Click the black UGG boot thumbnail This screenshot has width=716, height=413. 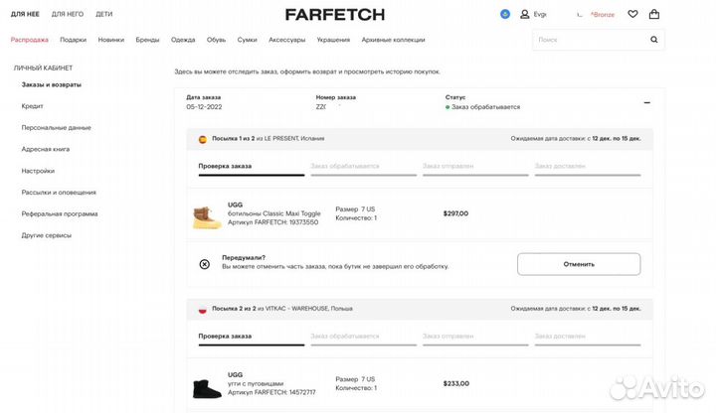click(207, 385)
